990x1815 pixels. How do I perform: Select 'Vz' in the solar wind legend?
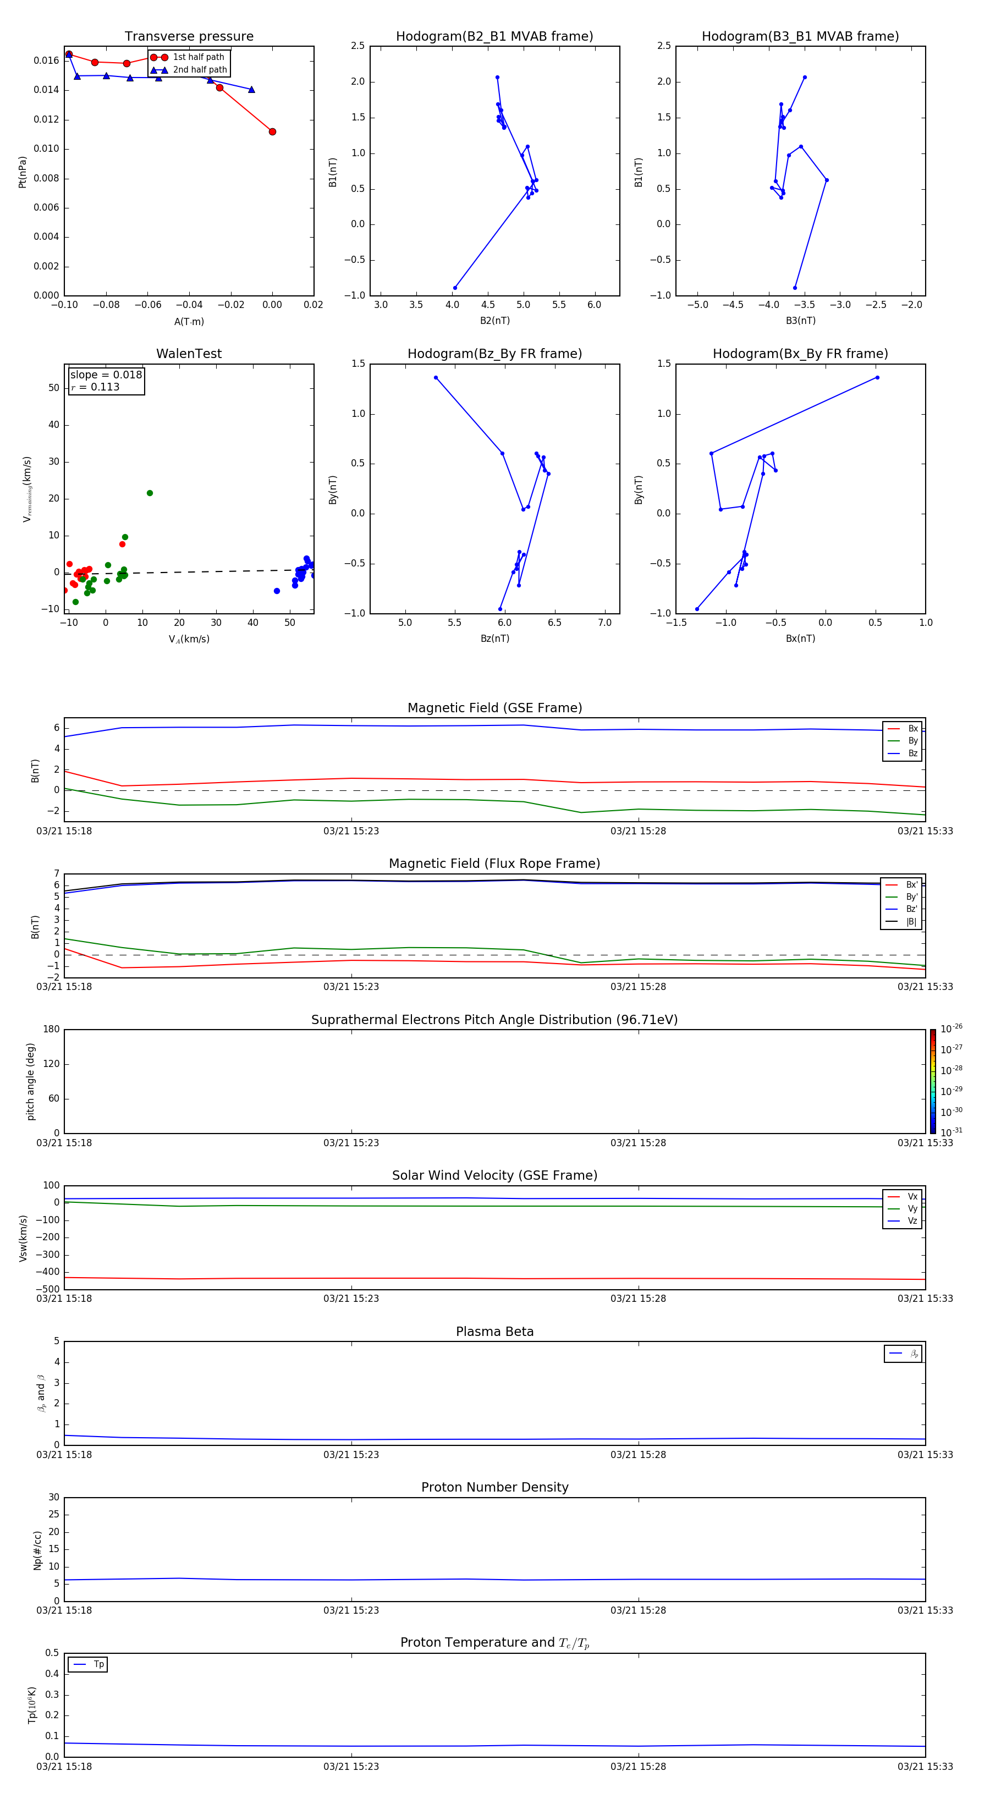pyautogui.click(x=903, y=1220)
